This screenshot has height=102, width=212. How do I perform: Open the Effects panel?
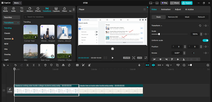coord(38,10)
